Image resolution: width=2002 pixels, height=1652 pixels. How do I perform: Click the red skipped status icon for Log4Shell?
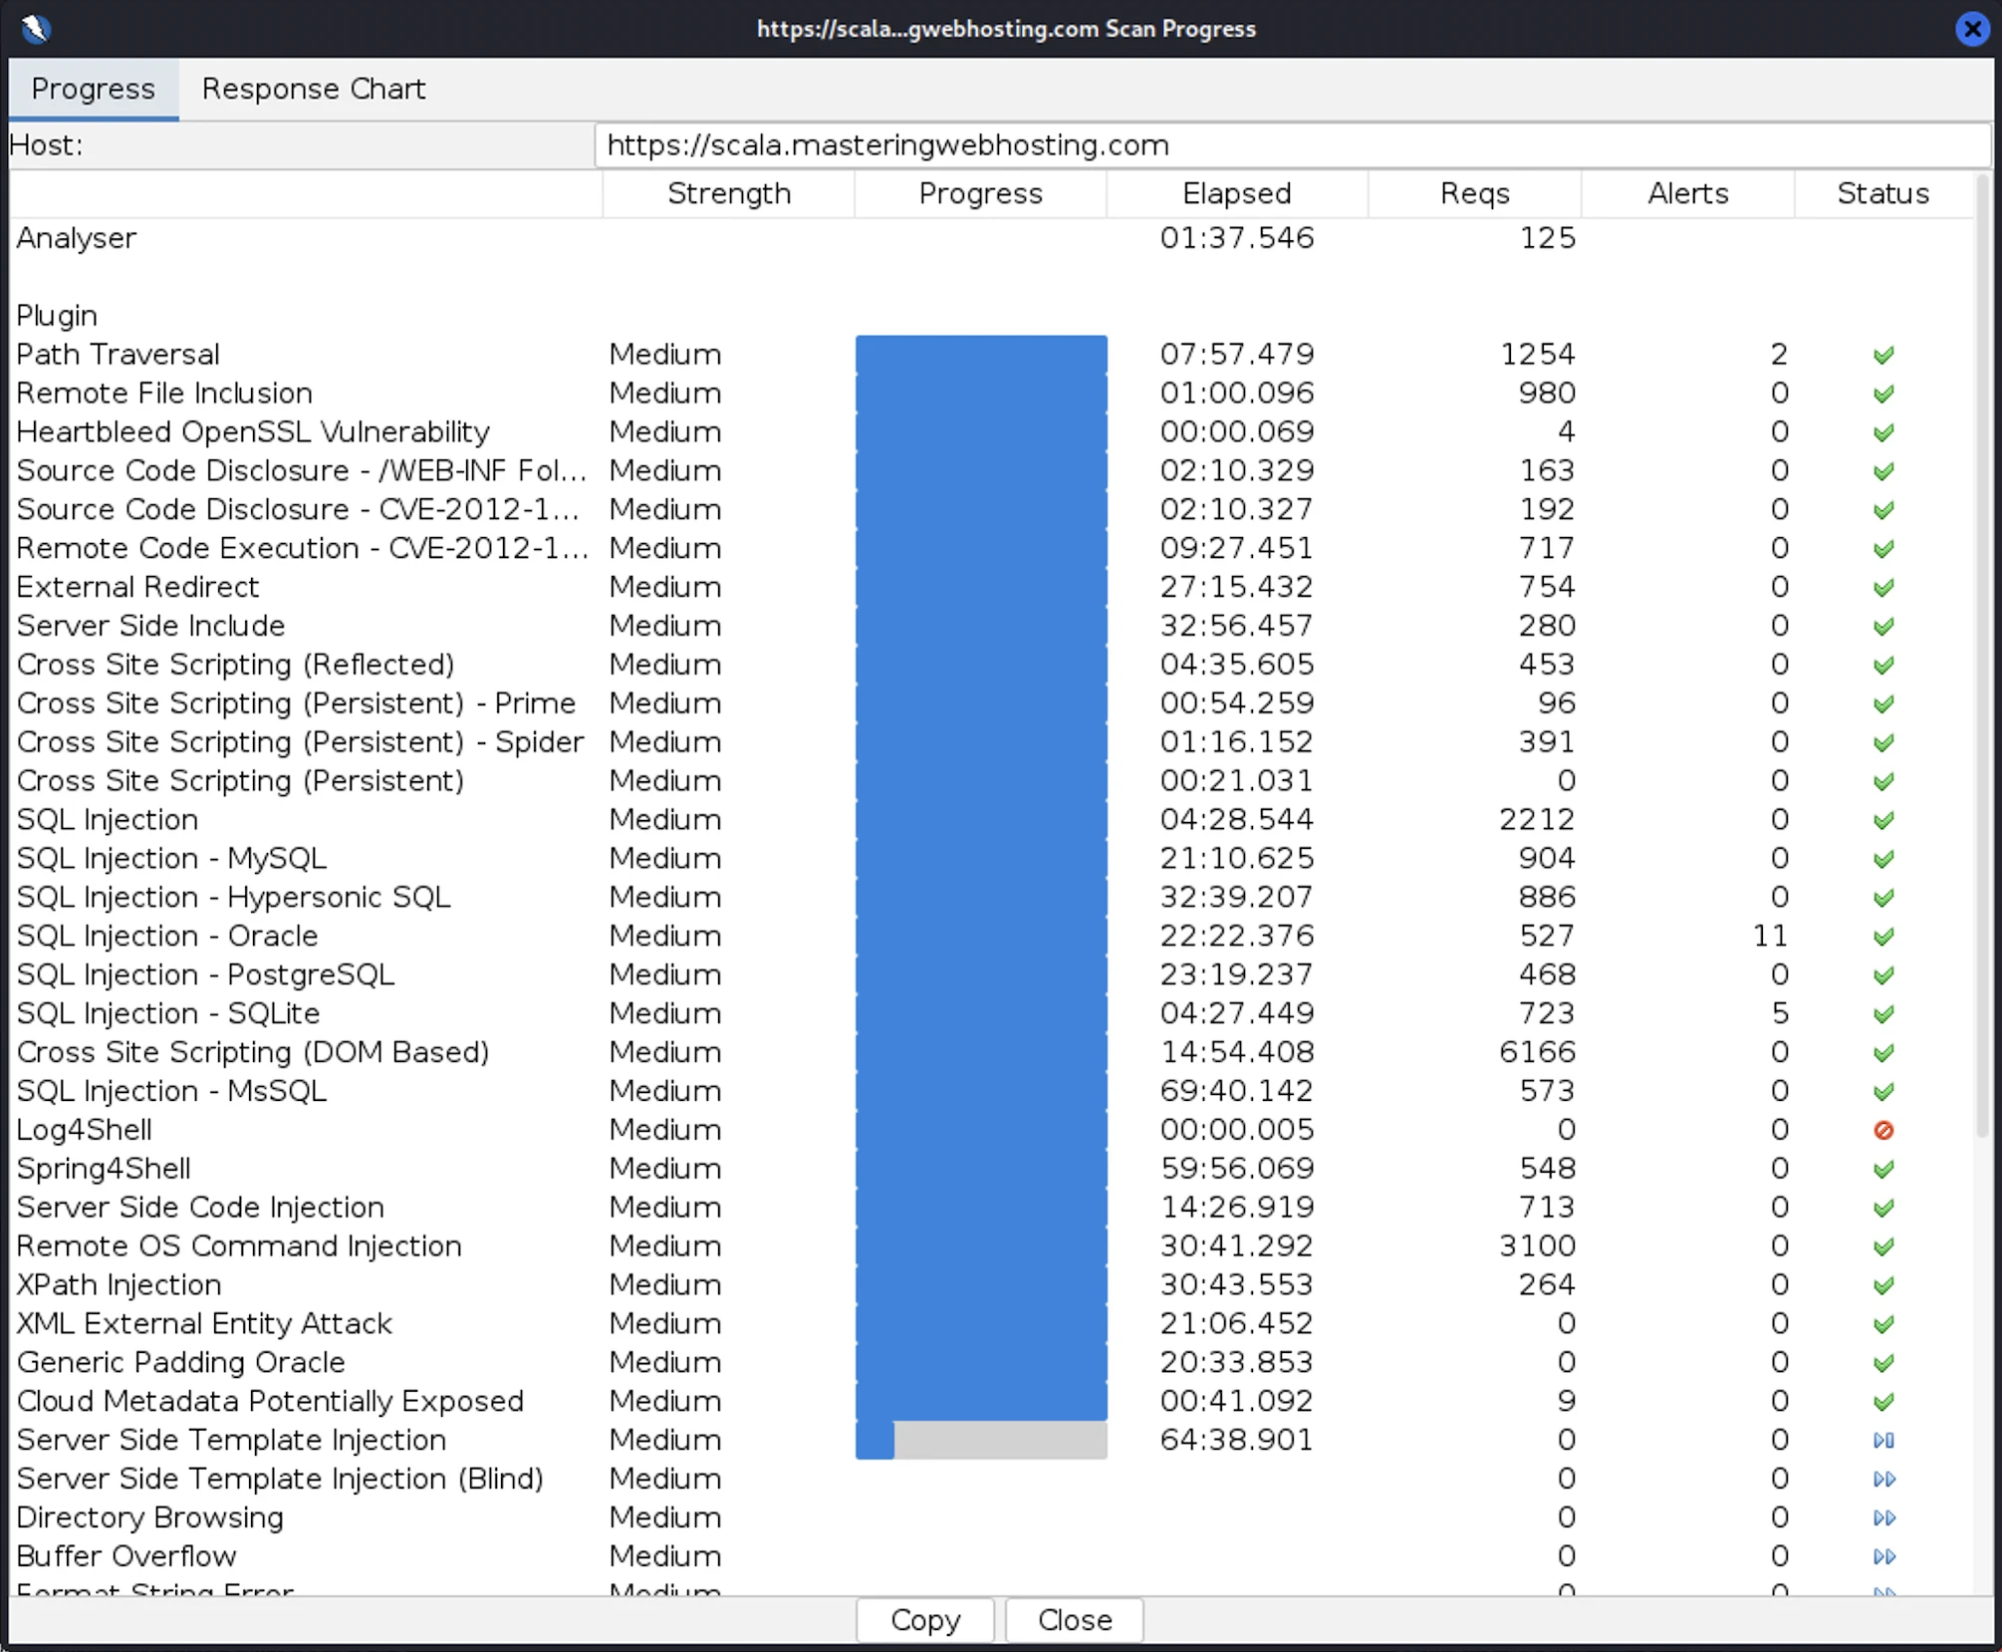(1882, 1130)
